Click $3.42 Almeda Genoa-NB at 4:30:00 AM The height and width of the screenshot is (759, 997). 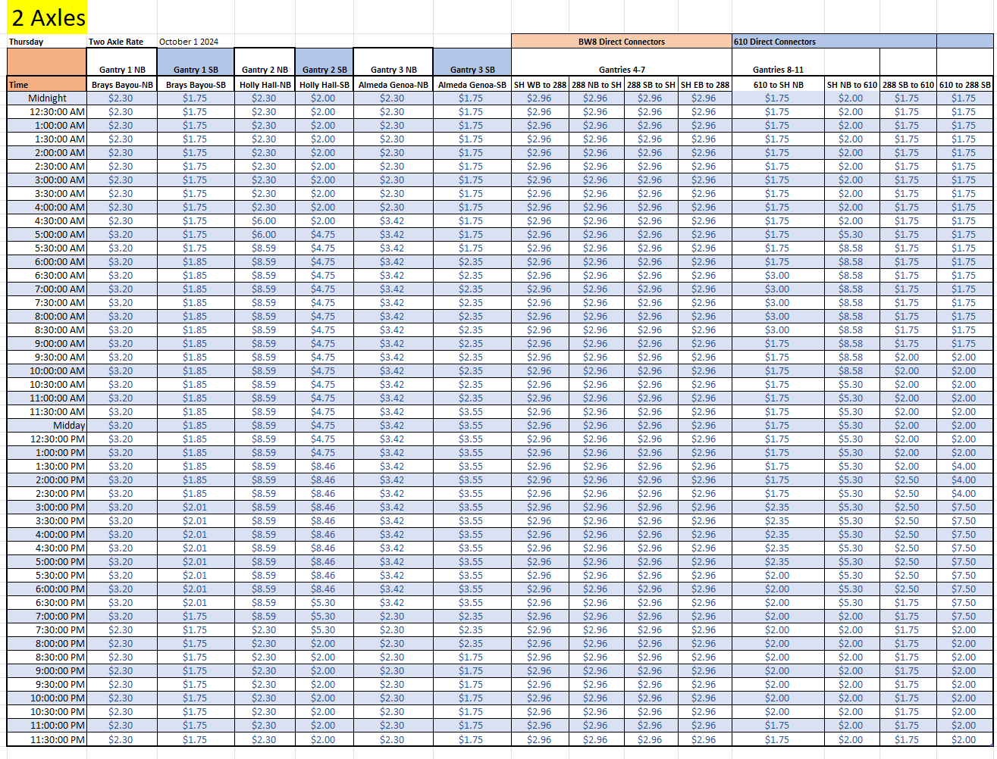pos(393,221)
